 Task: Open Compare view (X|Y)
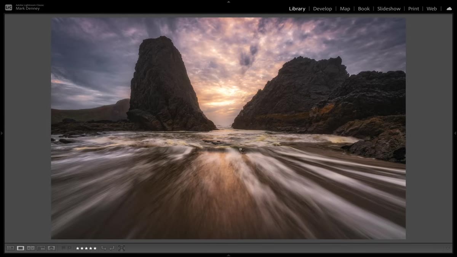[x=31, y=248]
